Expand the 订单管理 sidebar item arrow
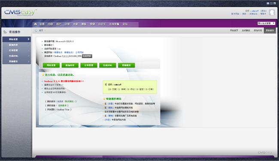Viewport: 279px width, 161px height. [x=28, y=50]
